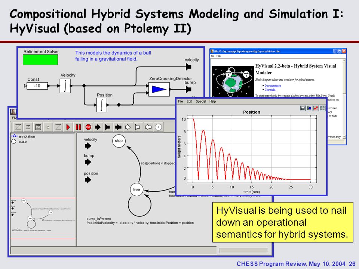Open the File menu in HyVisual intro window
Viewport: 359px width, 269px height.
click(213, 56)
